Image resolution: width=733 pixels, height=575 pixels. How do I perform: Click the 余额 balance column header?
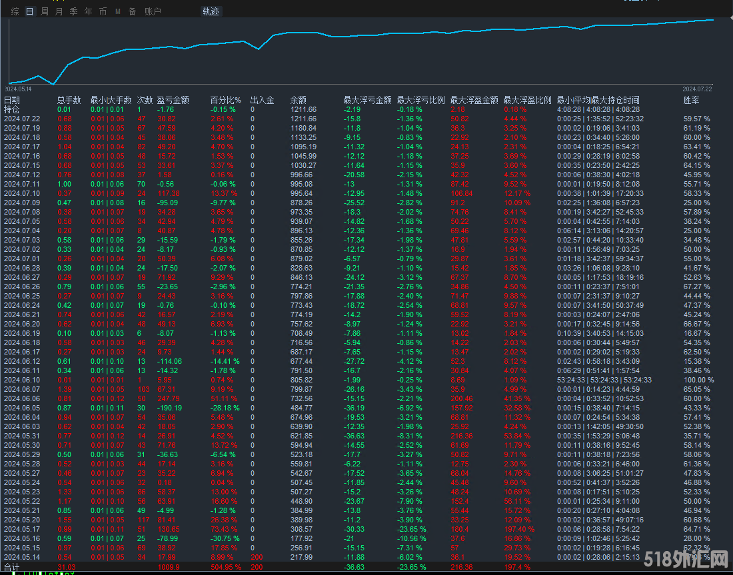click(299, 100)
